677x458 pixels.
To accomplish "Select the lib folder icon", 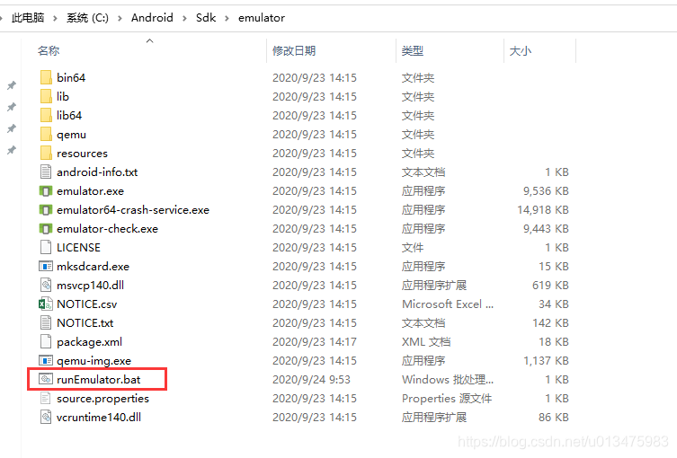I will point(46,96).
